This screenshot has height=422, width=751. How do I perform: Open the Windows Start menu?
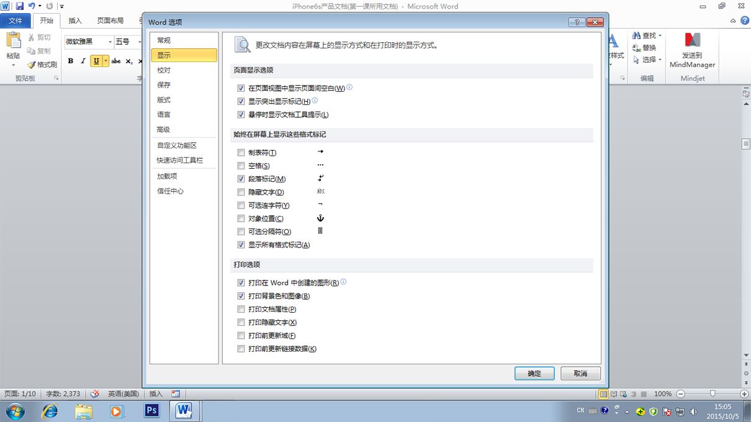pyautogui.click(x=15, y=411)
